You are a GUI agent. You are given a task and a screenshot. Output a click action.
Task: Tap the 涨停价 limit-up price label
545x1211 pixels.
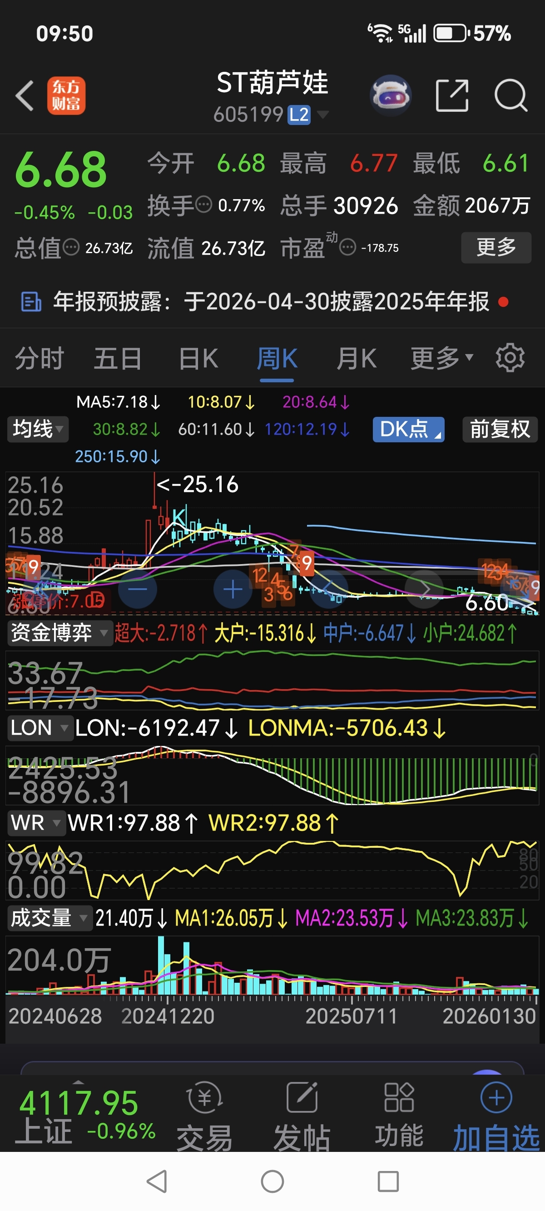click(58, 601)
